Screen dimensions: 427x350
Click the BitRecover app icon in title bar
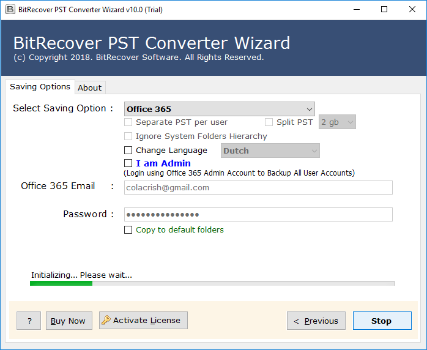(x=10, y=10)
